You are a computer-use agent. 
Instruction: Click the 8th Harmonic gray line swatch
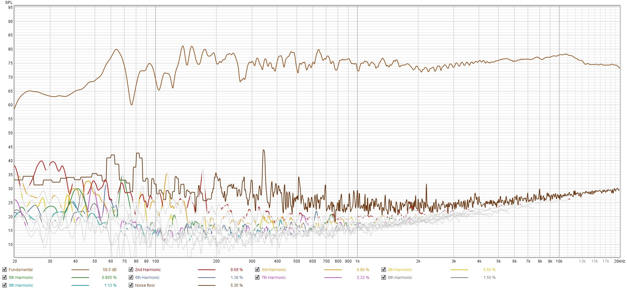click(x=459, y=278)
